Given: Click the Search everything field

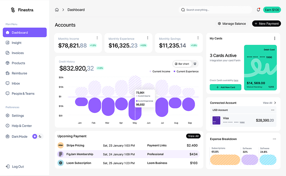Looking at the screenshot, I should pos(215,10).
